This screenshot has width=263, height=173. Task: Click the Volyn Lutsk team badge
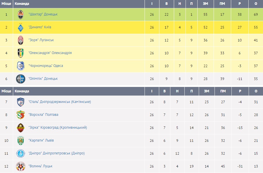pyautogui.click(x=20, y=166)
